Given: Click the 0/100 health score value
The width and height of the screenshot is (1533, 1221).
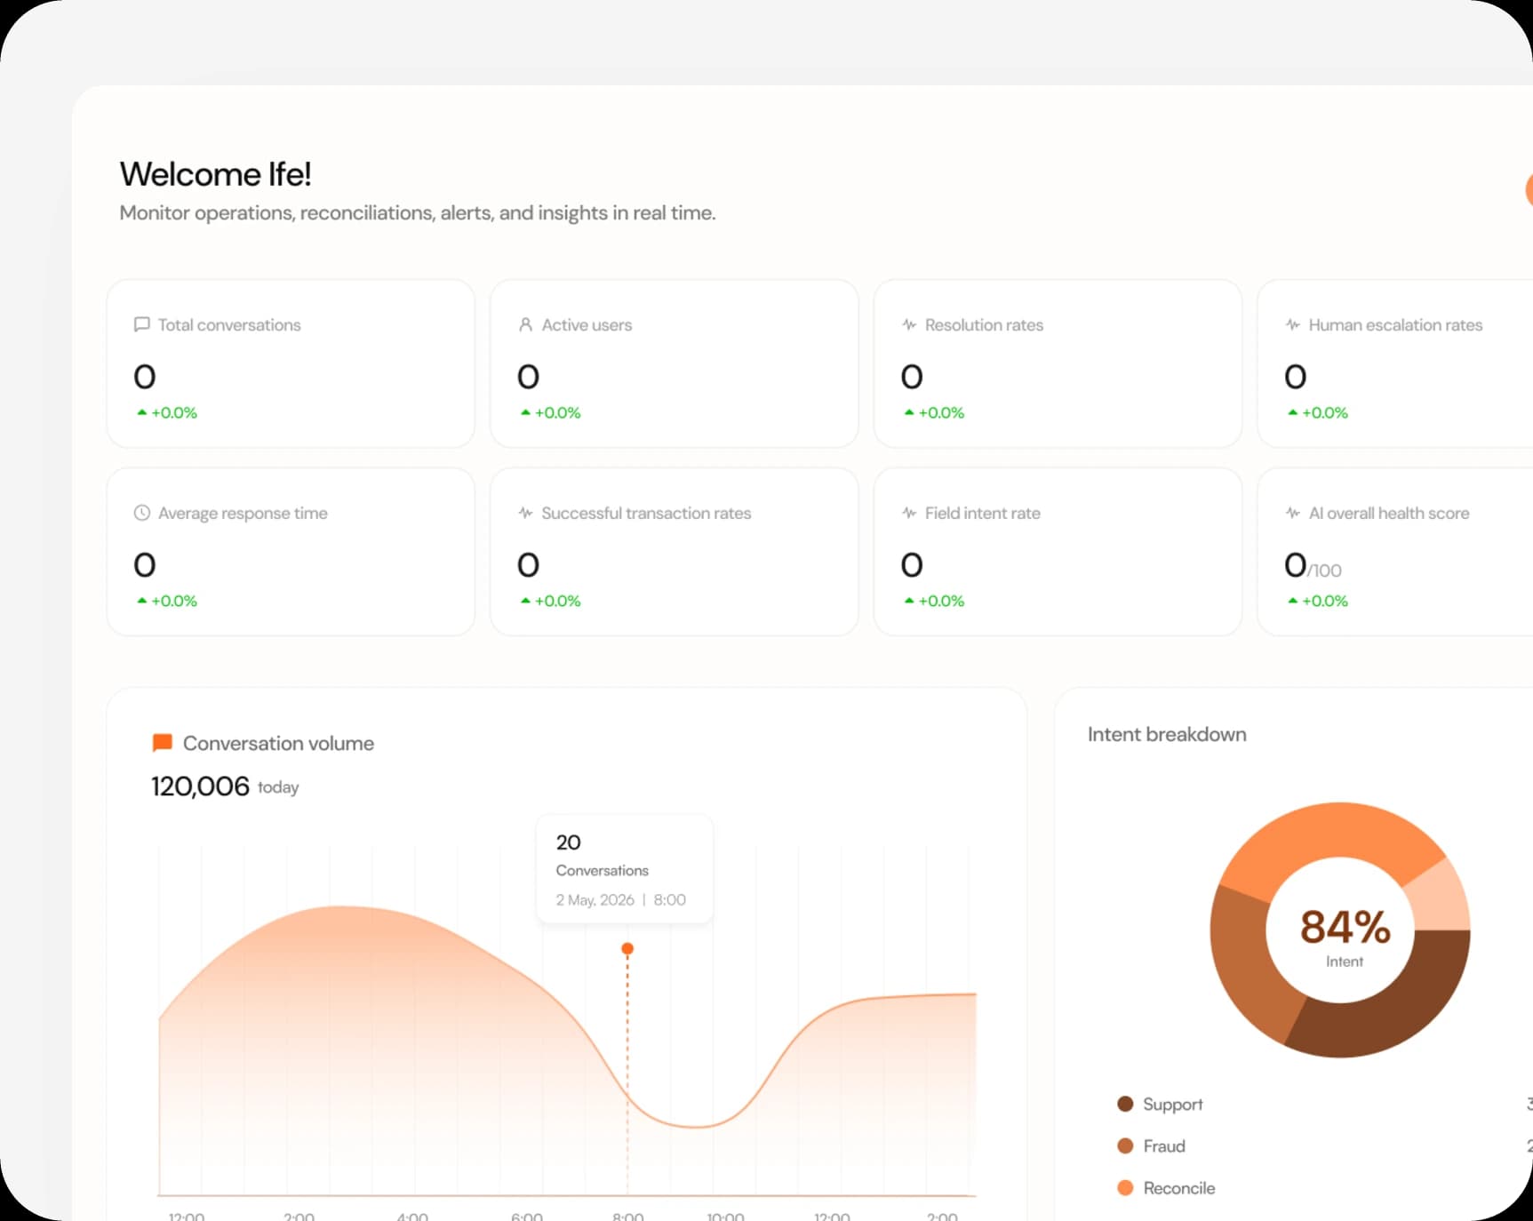Looking at the screenshot, I should [1313, 565].
